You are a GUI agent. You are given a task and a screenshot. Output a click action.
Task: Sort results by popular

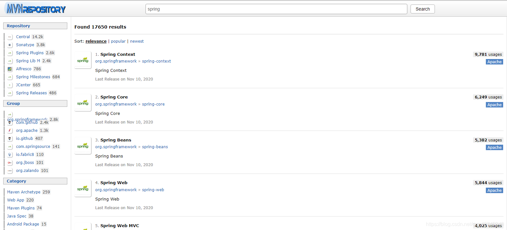[x=118, y=41]
